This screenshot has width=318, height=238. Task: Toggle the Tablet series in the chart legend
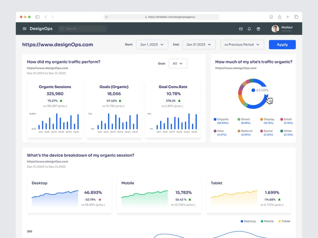[x=284, y=221]
